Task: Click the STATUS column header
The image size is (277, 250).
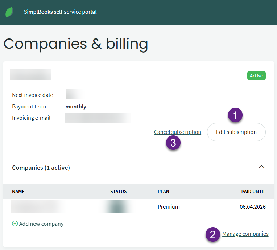Action: click(118, 192)
